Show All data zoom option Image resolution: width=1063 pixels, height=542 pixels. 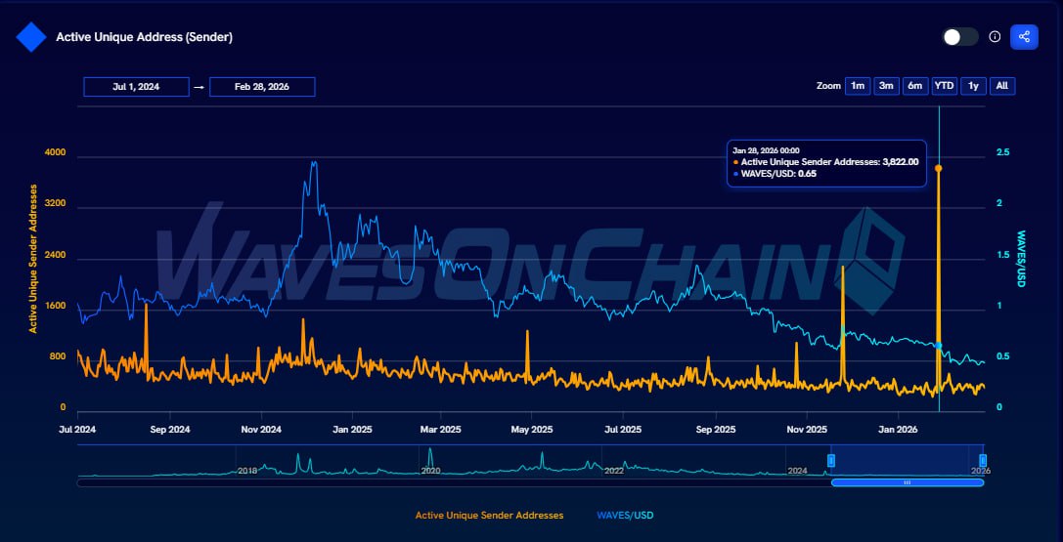[1002, 86]
